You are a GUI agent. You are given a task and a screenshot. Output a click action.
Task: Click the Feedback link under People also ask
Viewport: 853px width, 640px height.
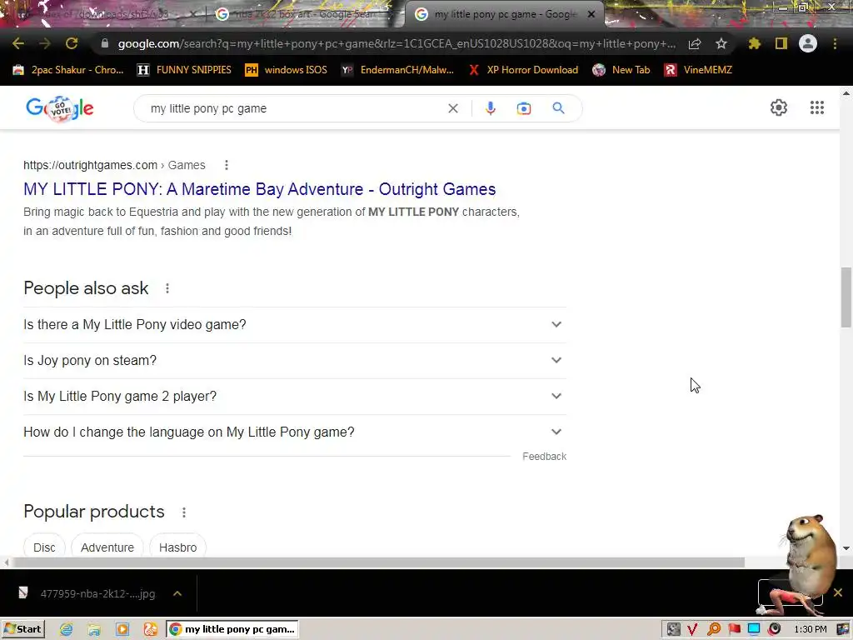pyautogui.click(x=544, y=457)
